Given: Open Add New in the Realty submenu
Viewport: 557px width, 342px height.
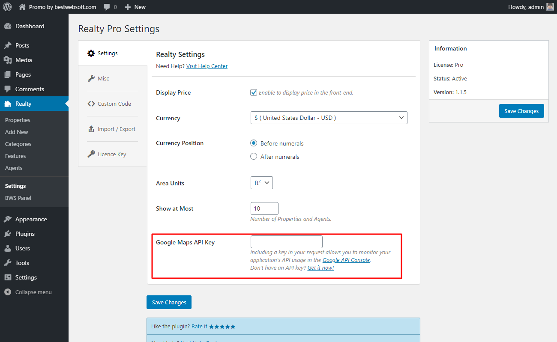Looking at the screenshot, I should click(x=16, y=132).
